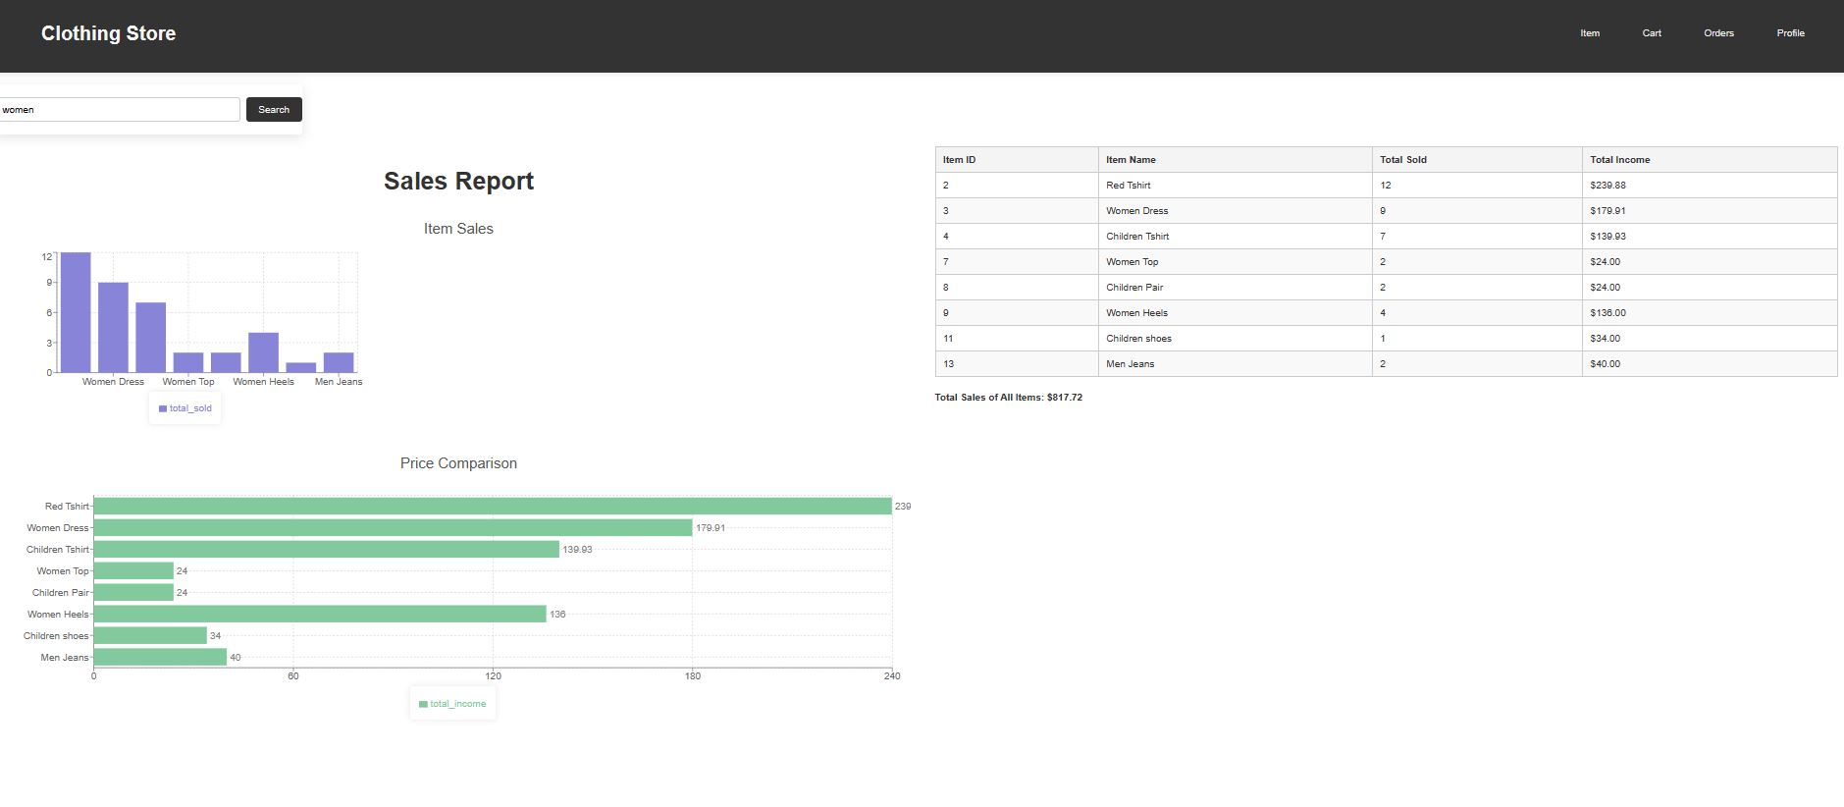Click the tallest bar in Item Sales chart

tap(76, 312)
